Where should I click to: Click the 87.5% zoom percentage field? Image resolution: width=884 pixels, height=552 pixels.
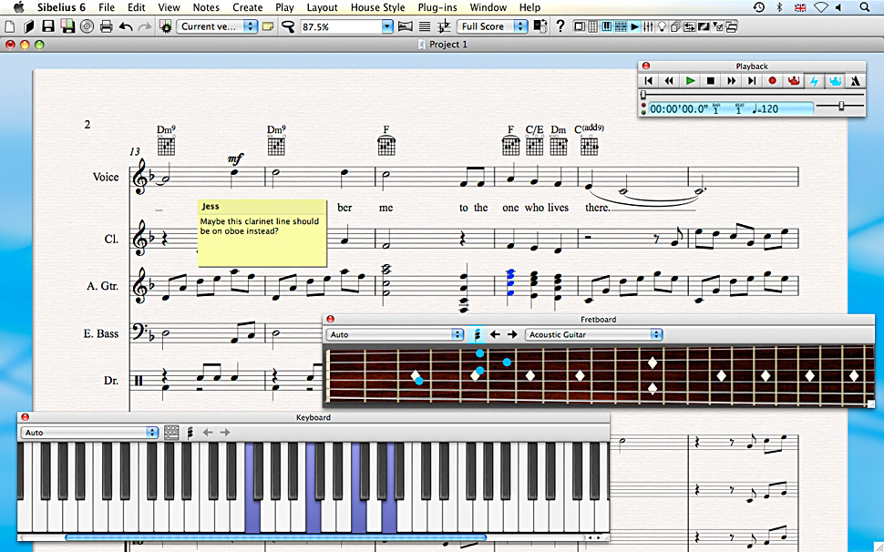click(341, 26)
